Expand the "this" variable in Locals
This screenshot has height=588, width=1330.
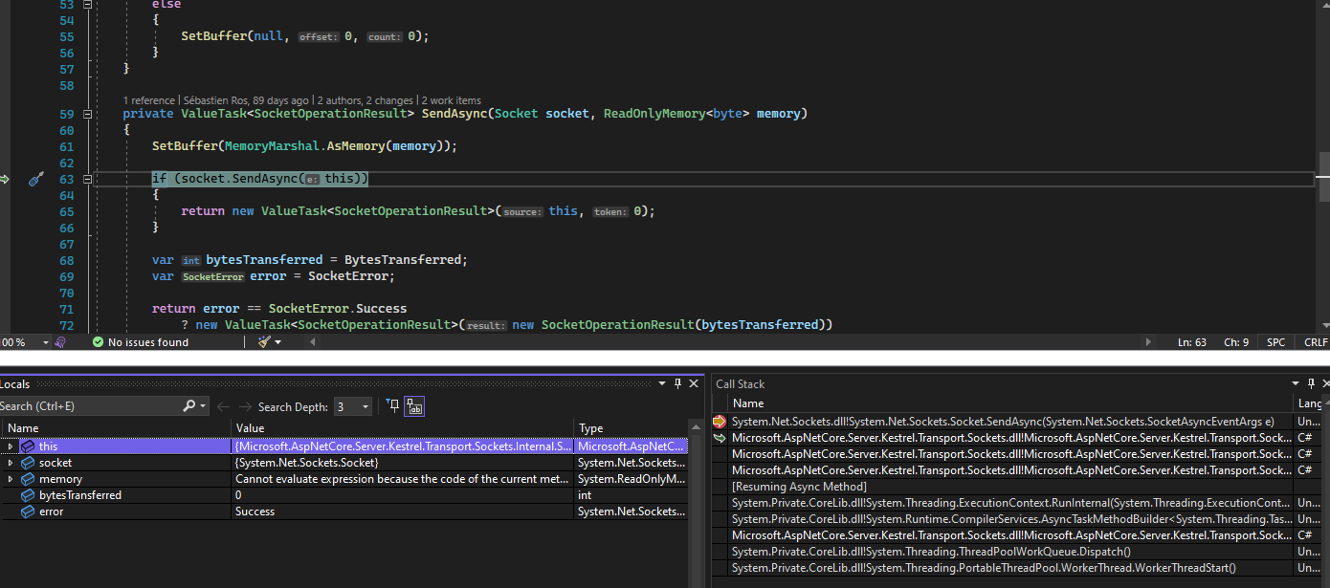(x=10, y=446)
